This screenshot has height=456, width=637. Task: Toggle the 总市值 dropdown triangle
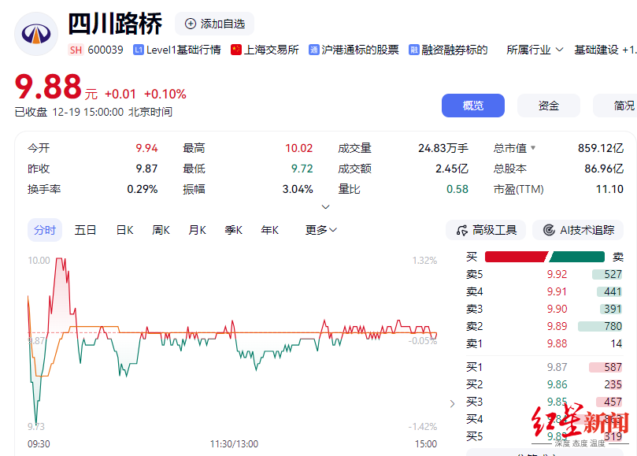pyautogui.click(x=533, y=148)
